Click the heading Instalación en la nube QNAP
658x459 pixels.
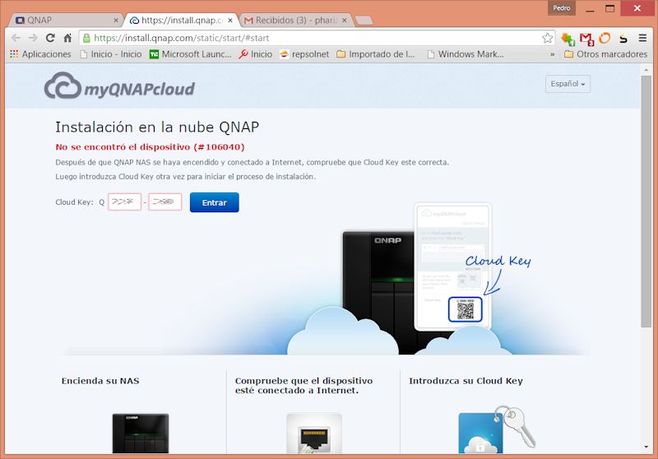[157, 127]
